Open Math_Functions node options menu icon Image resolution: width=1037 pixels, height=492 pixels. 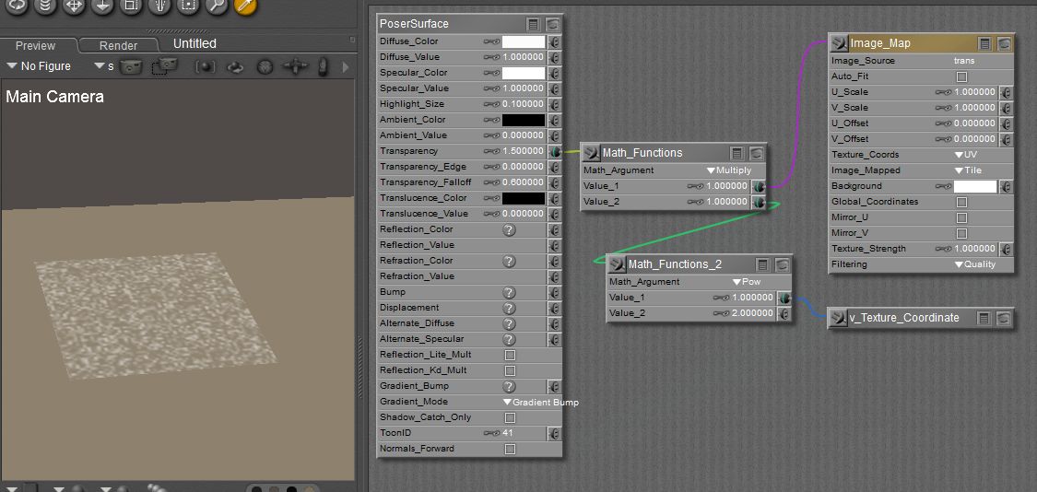[x=737, y=154]
